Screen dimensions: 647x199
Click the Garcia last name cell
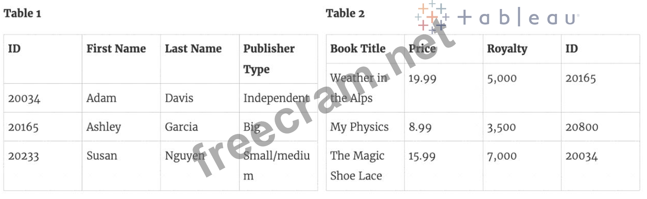(x=181, y=127)
